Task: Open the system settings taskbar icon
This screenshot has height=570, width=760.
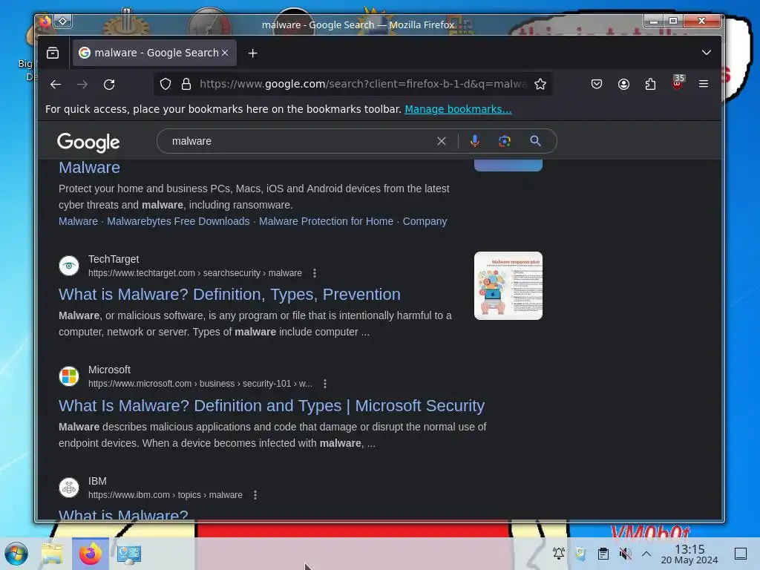Action: pos(129,554)
